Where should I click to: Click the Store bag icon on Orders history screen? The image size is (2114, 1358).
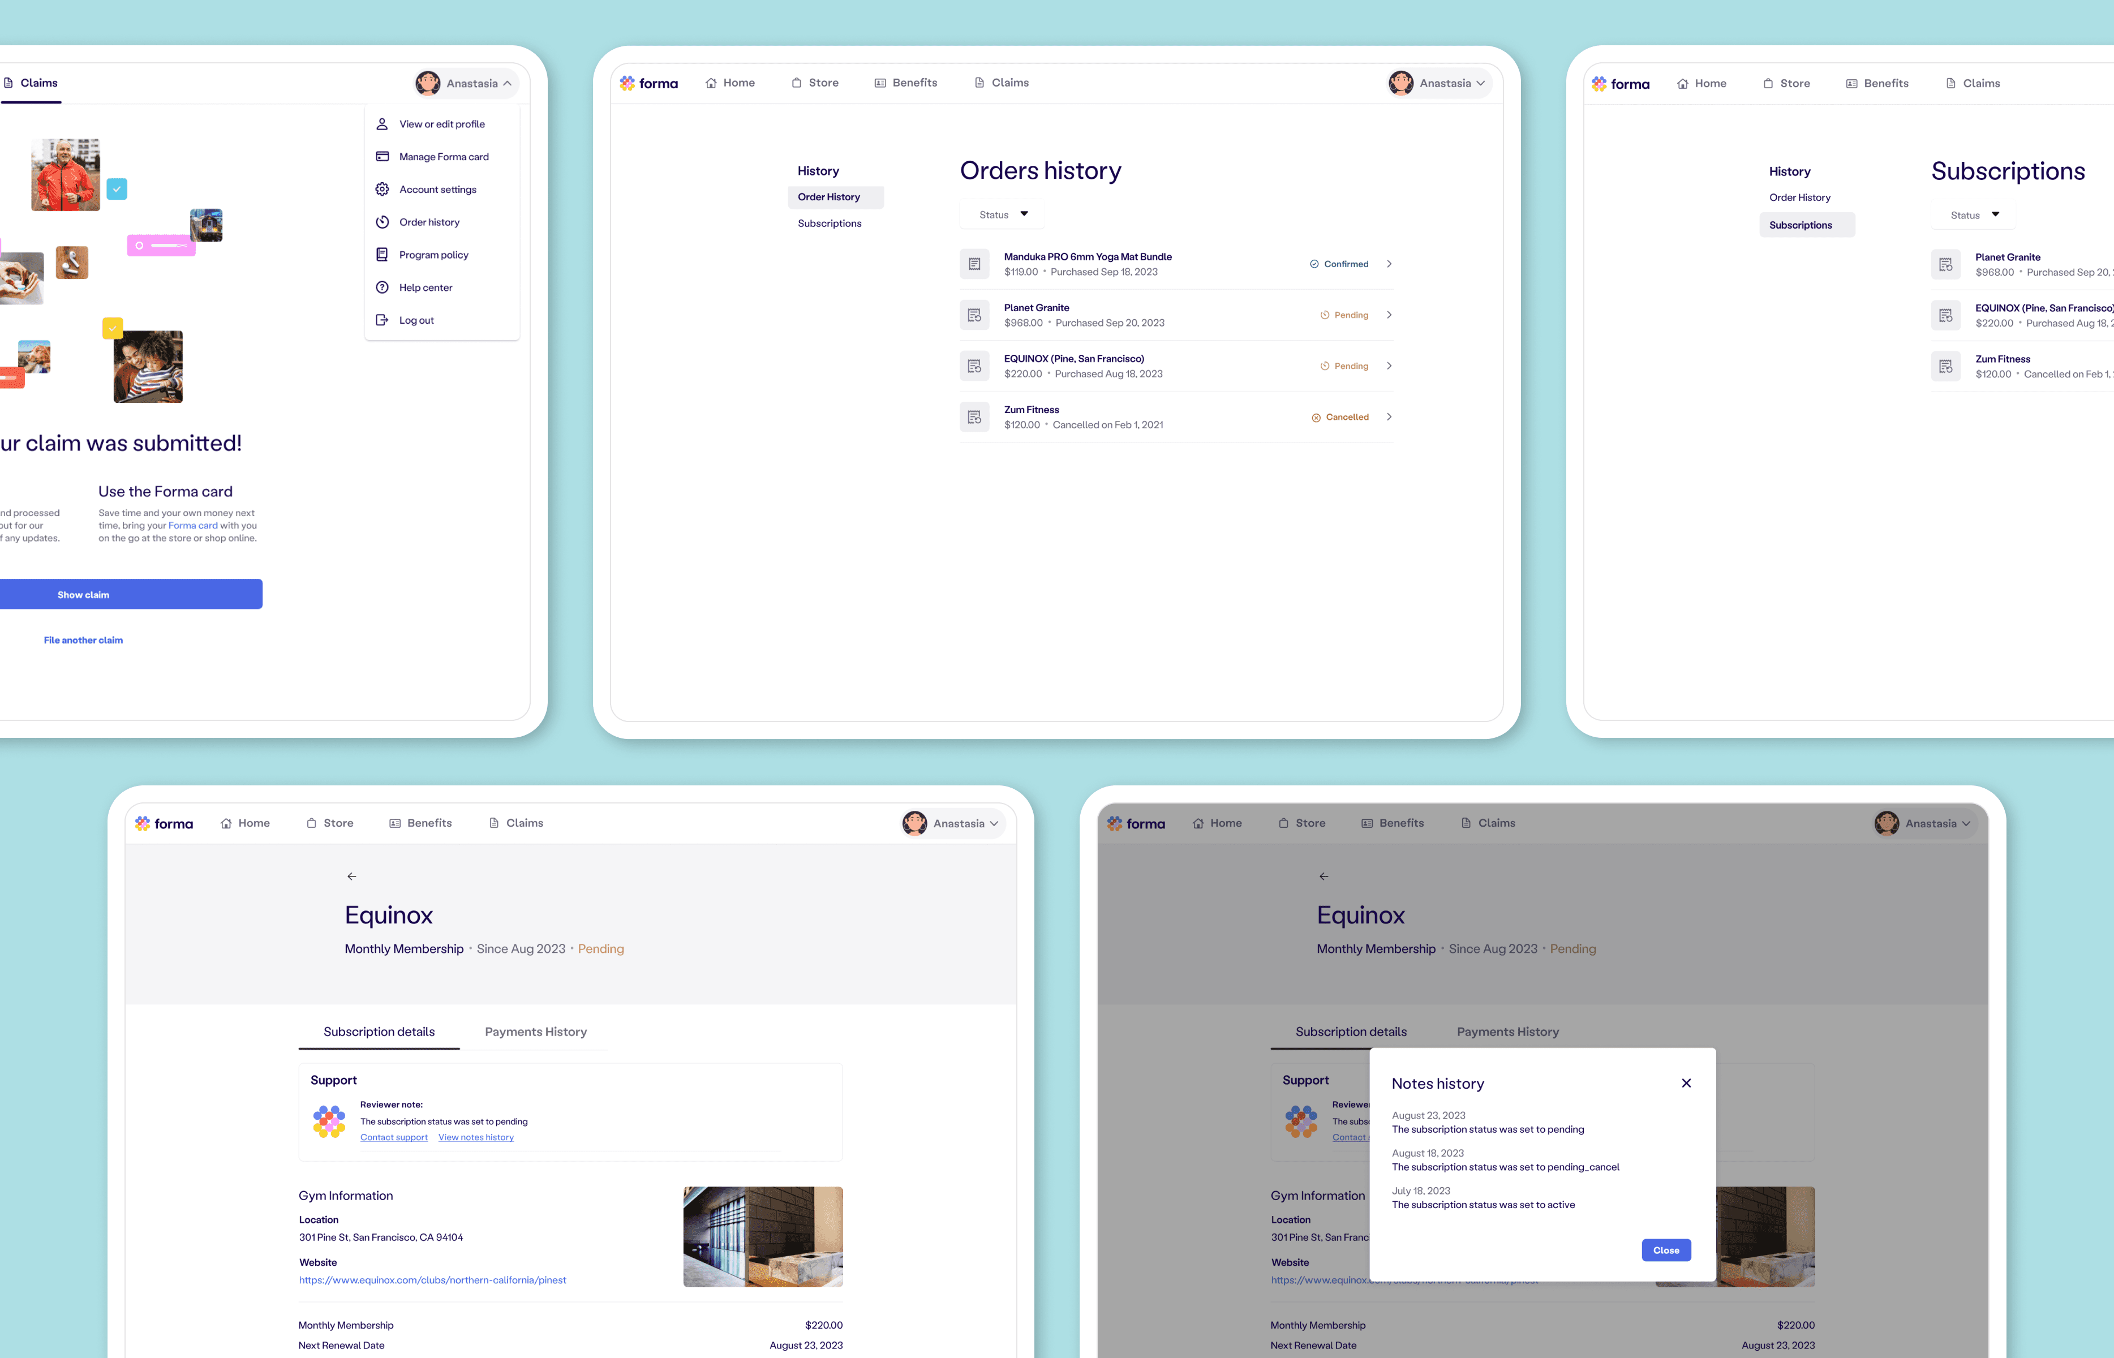pyautogui.click(x=796, y=83)
